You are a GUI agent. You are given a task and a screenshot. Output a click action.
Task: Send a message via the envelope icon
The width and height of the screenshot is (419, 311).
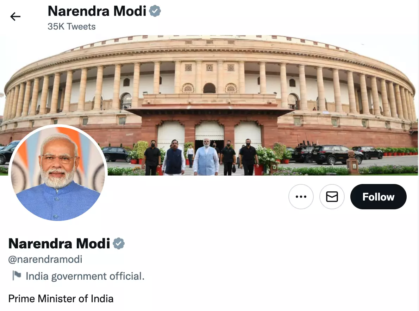point(332,197)
